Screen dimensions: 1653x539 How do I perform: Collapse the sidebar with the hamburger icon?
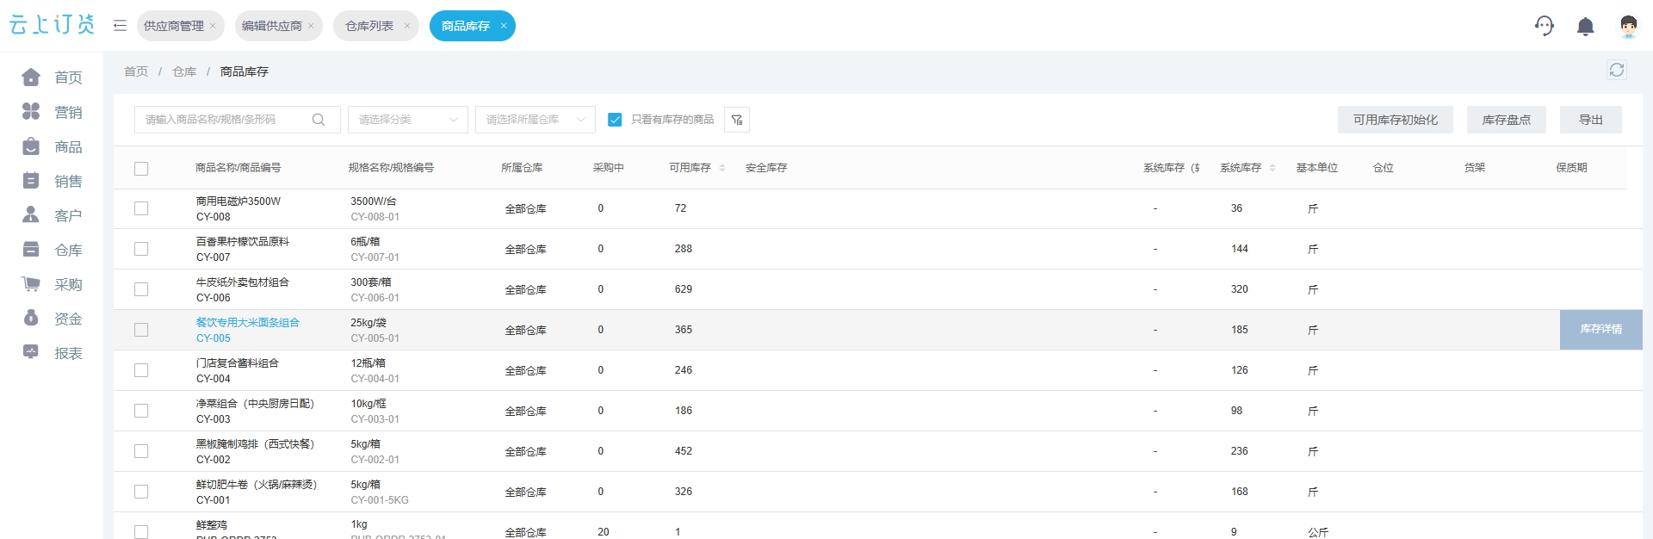click(120, 26)
